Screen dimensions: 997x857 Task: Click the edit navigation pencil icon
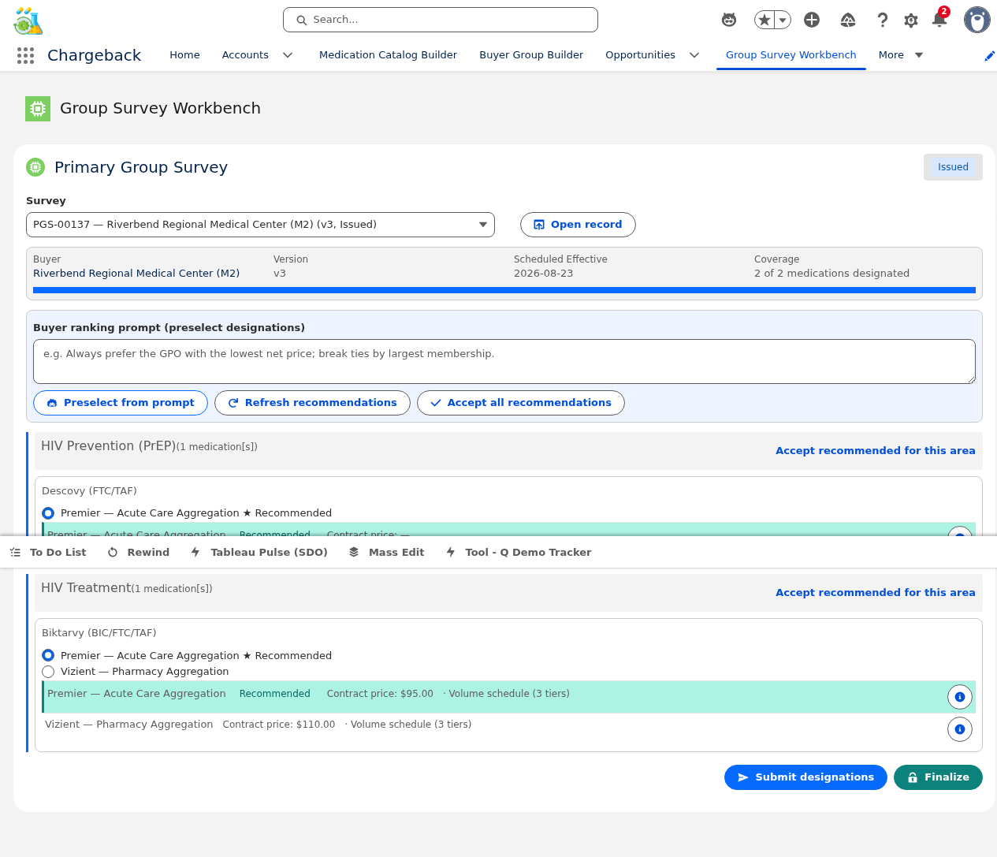(989, 56)
